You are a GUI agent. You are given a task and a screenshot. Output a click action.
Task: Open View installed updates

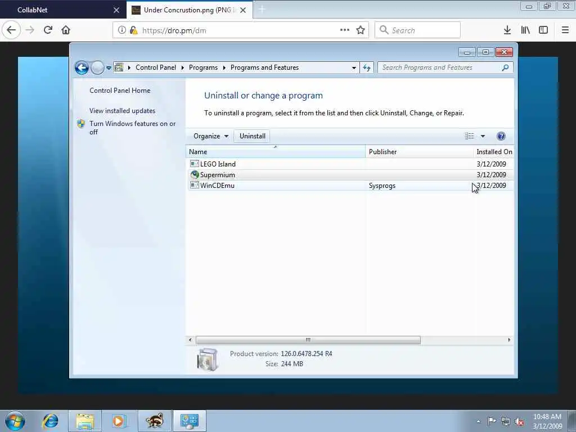pos(122,111)
